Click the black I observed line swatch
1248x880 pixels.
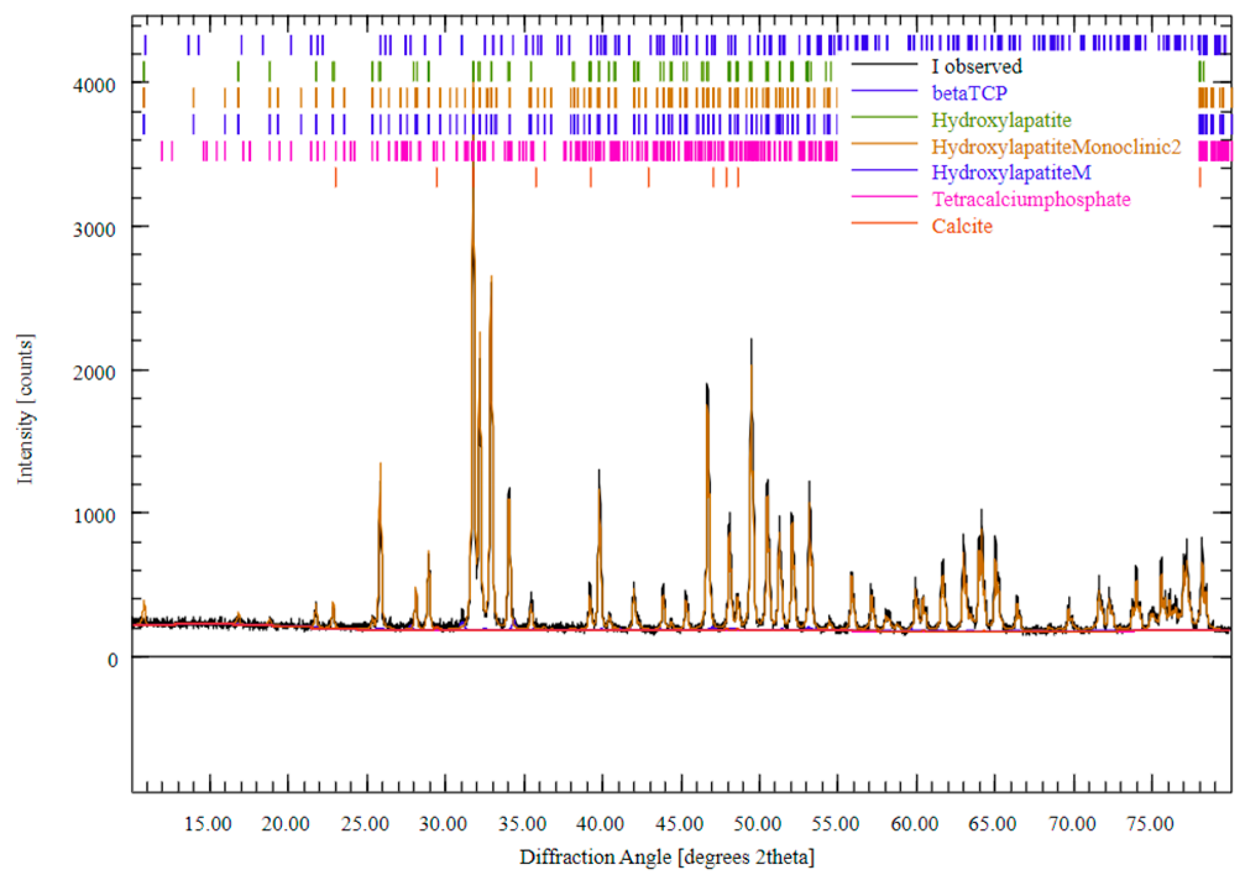tap(885, 64)
